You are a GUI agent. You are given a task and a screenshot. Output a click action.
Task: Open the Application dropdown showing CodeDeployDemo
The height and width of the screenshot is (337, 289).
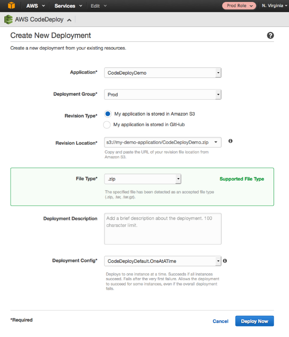163,73
